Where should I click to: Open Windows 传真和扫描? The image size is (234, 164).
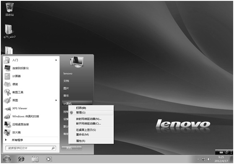click(31, 116)
